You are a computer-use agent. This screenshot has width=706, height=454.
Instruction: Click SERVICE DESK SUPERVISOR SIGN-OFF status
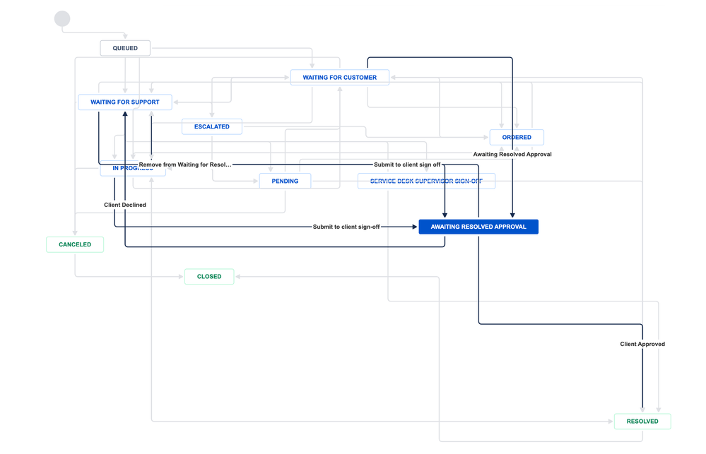pyautogui.click(x=426, y=181)
